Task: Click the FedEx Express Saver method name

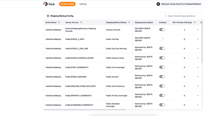Action: click(x=115, y=58)
